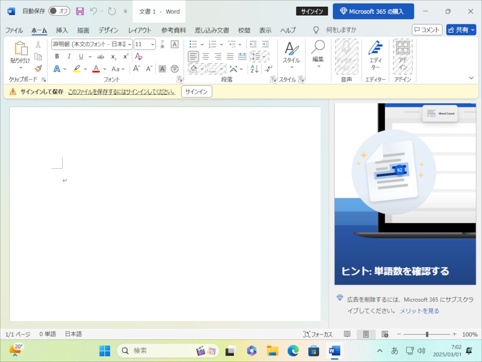The image size is (482, 362).
Task: Open the 校閲 ribbon tab
Action: pyautogui.click(x=244, y=30)
